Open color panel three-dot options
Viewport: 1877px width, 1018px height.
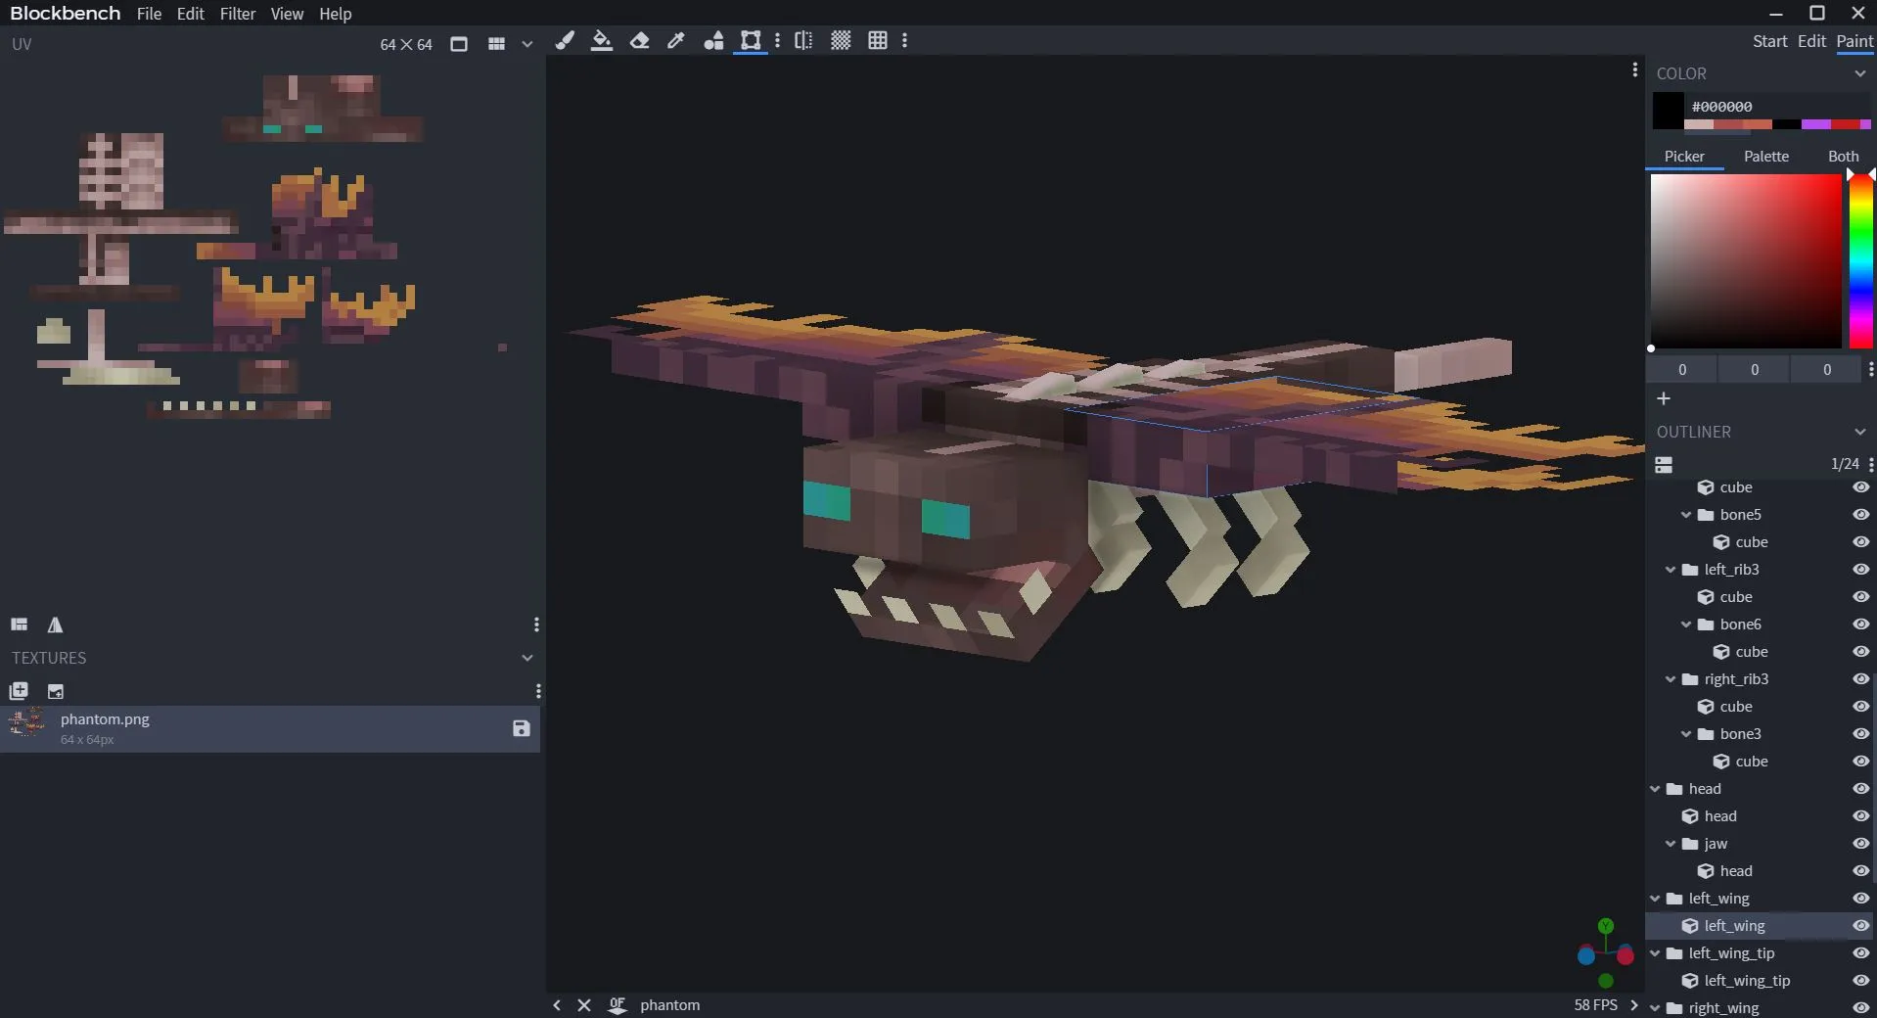point(1871,370)
